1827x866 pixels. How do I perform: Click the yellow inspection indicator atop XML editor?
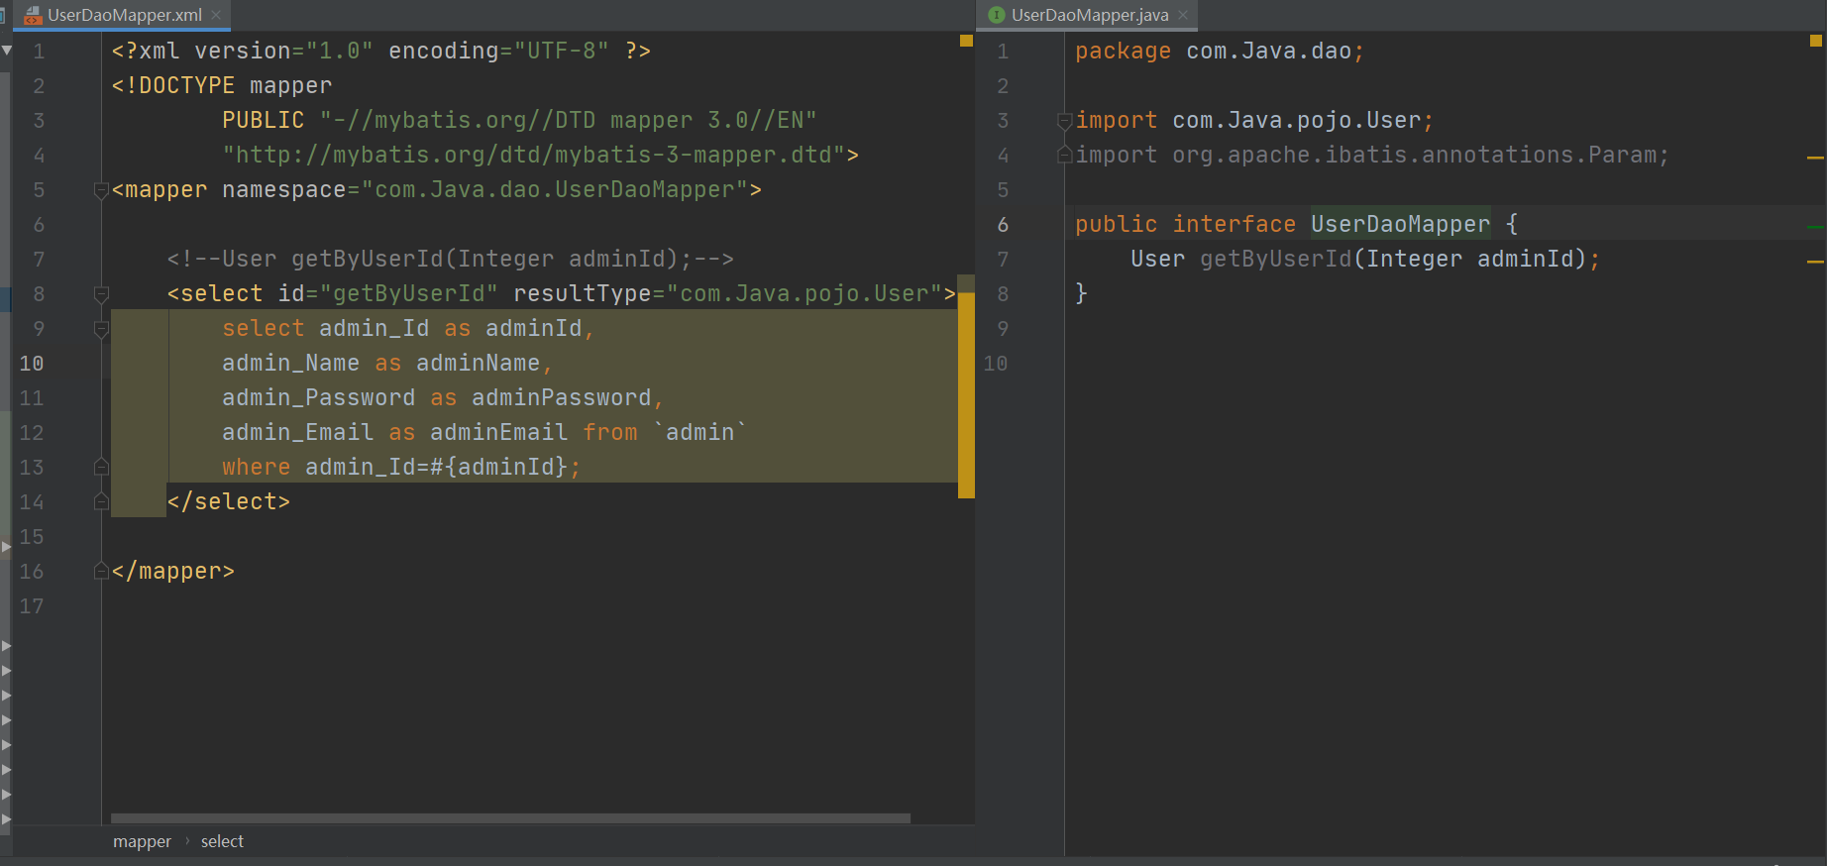tap(966, 41)
